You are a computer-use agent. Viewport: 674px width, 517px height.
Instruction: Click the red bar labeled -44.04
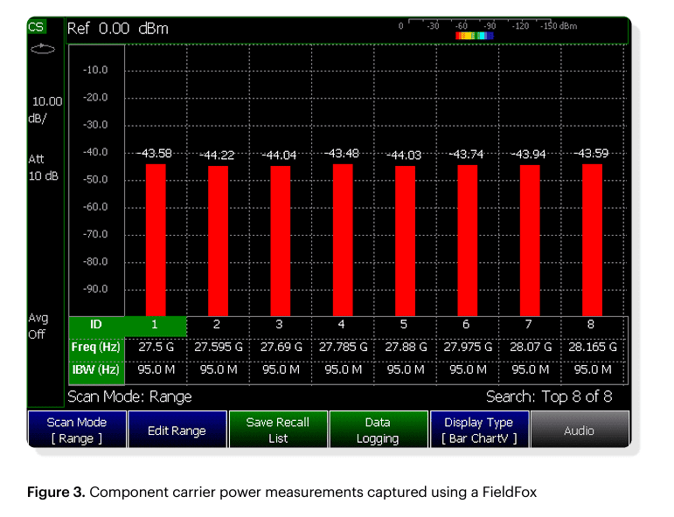[281, 241]
